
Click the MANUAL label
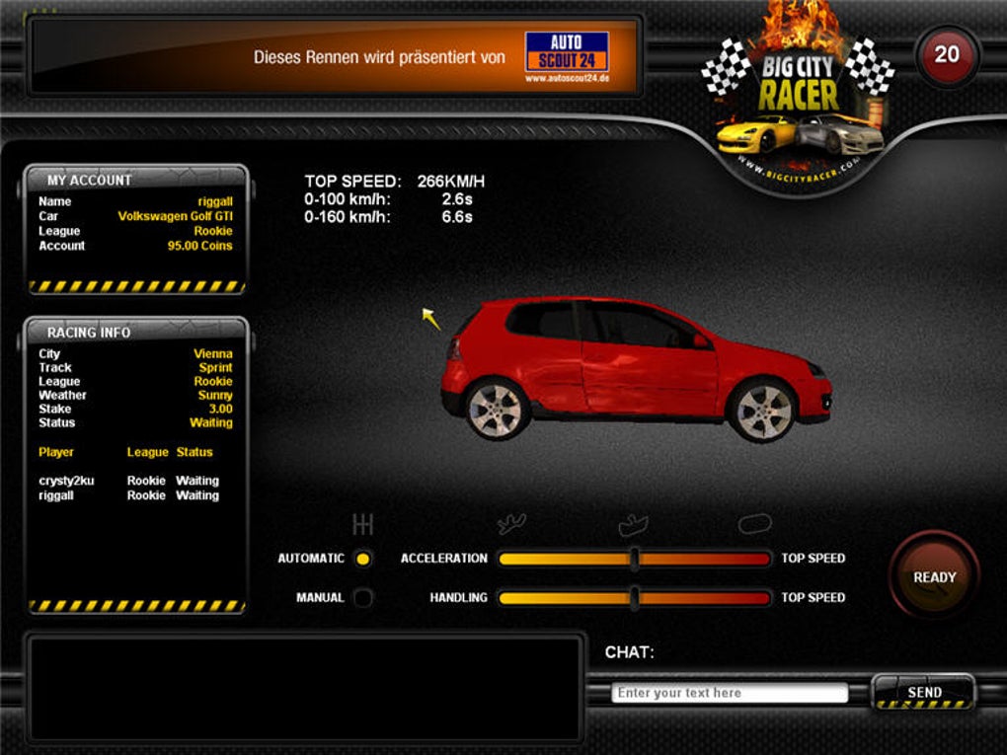pyautogui.click(x=320, y=598)
